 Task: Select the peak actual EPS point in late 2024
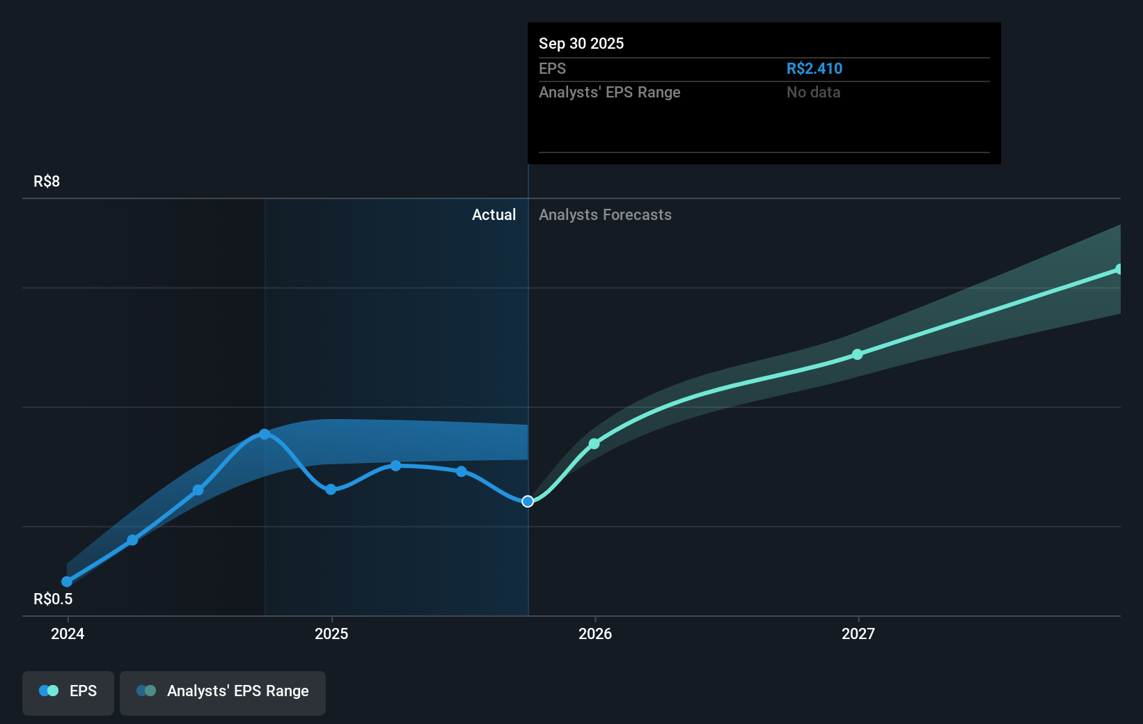point(265,434)
